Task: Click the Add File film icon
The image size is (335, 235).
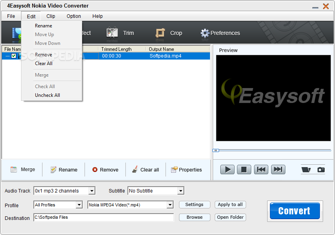Action: coord(17,34)
